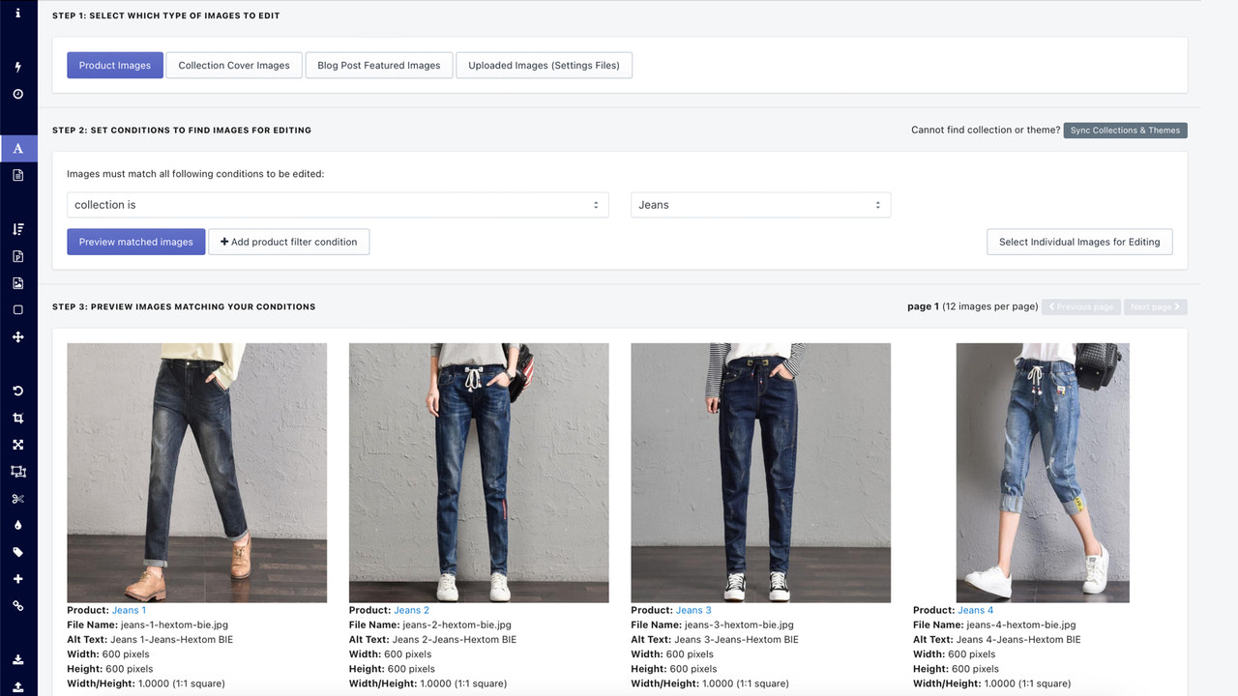Select the tag icon on the left sidebar

(18, 552)
